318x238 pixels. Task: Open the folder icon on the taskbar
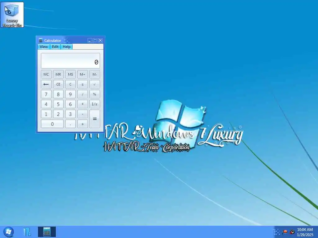pos(27,232)
